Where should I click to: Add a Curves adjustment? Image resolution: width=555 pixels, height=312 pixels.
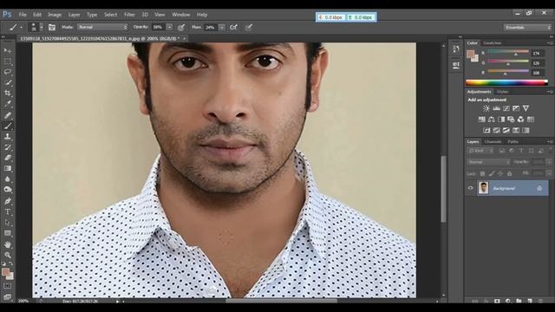[506, 108]
